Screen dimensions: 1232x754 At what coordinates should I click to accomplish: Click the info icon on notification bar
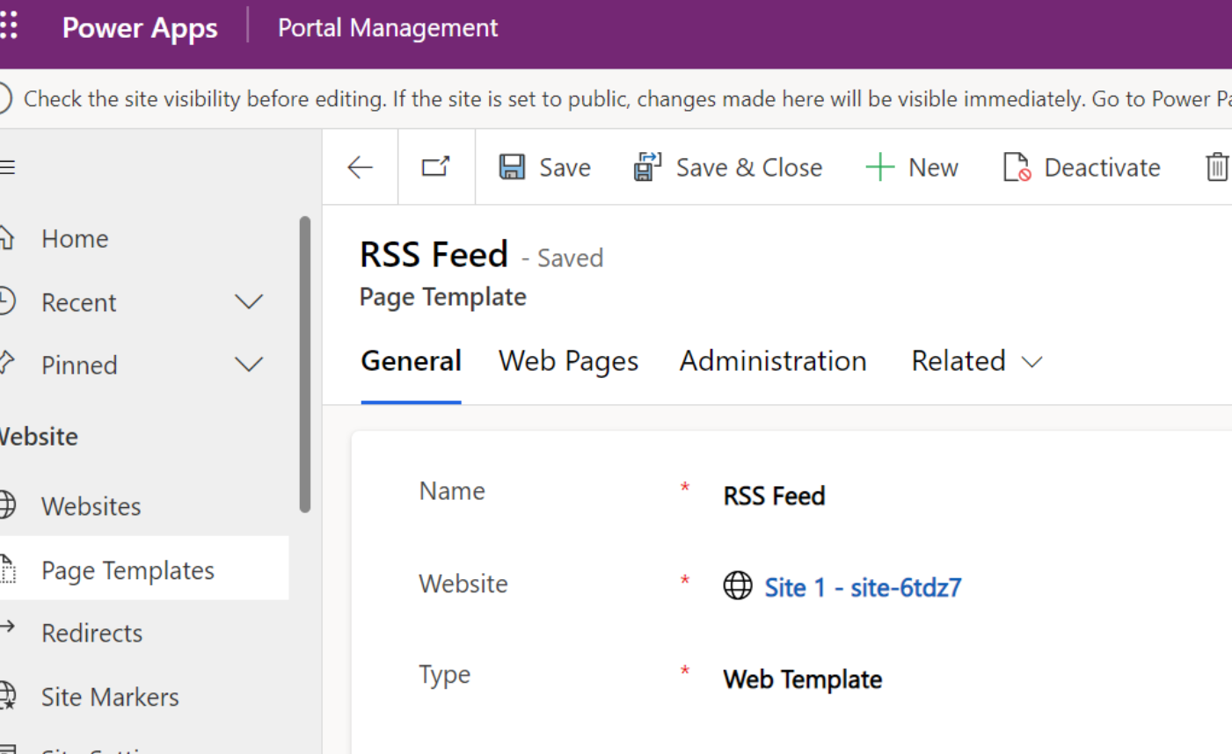tap(4, 98)
